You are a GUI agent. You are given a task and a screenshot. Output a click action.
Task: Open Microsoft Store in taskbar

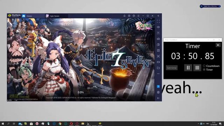[31, 124]
